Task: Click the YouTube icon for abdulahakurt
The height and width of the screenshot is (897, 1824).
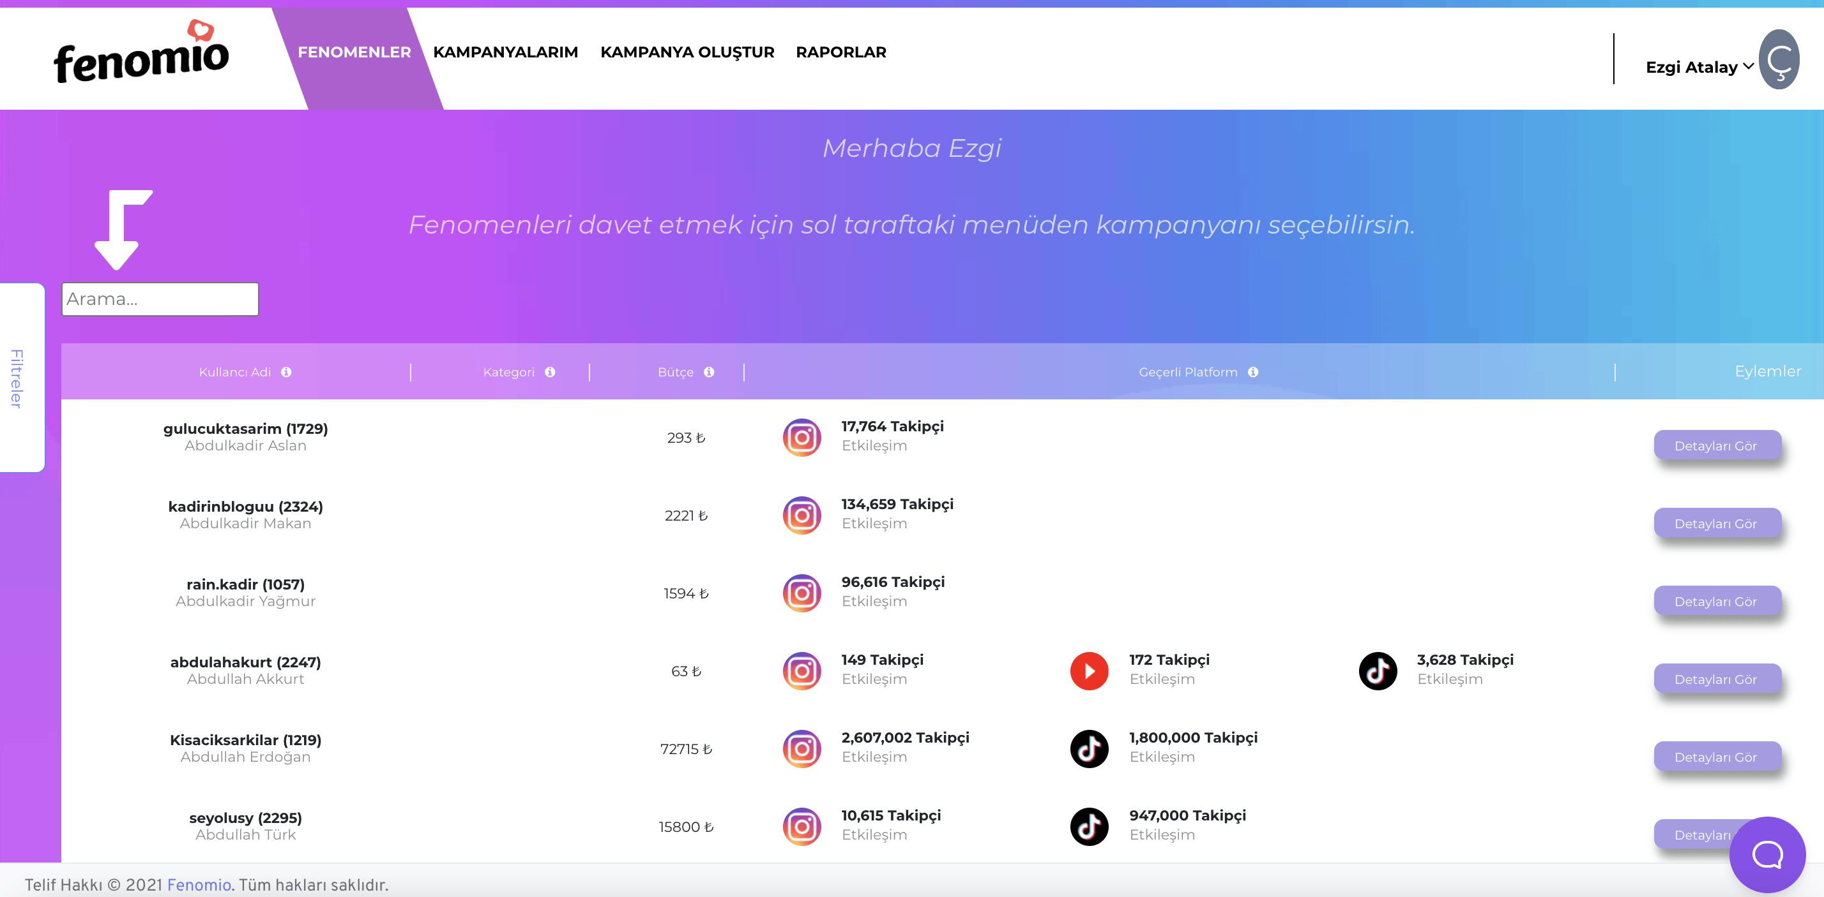Action: pos(1089,671)
